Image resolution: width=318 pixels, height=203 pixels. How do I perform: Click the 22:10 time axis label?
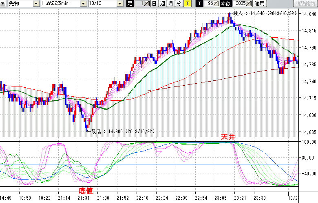pyautogui.click(x=142, y=198)
